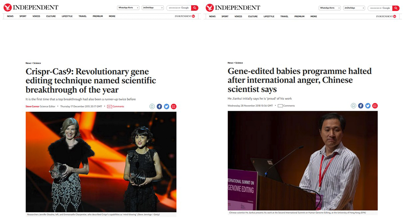Click the red search button on left page

[x=195, y=8]
